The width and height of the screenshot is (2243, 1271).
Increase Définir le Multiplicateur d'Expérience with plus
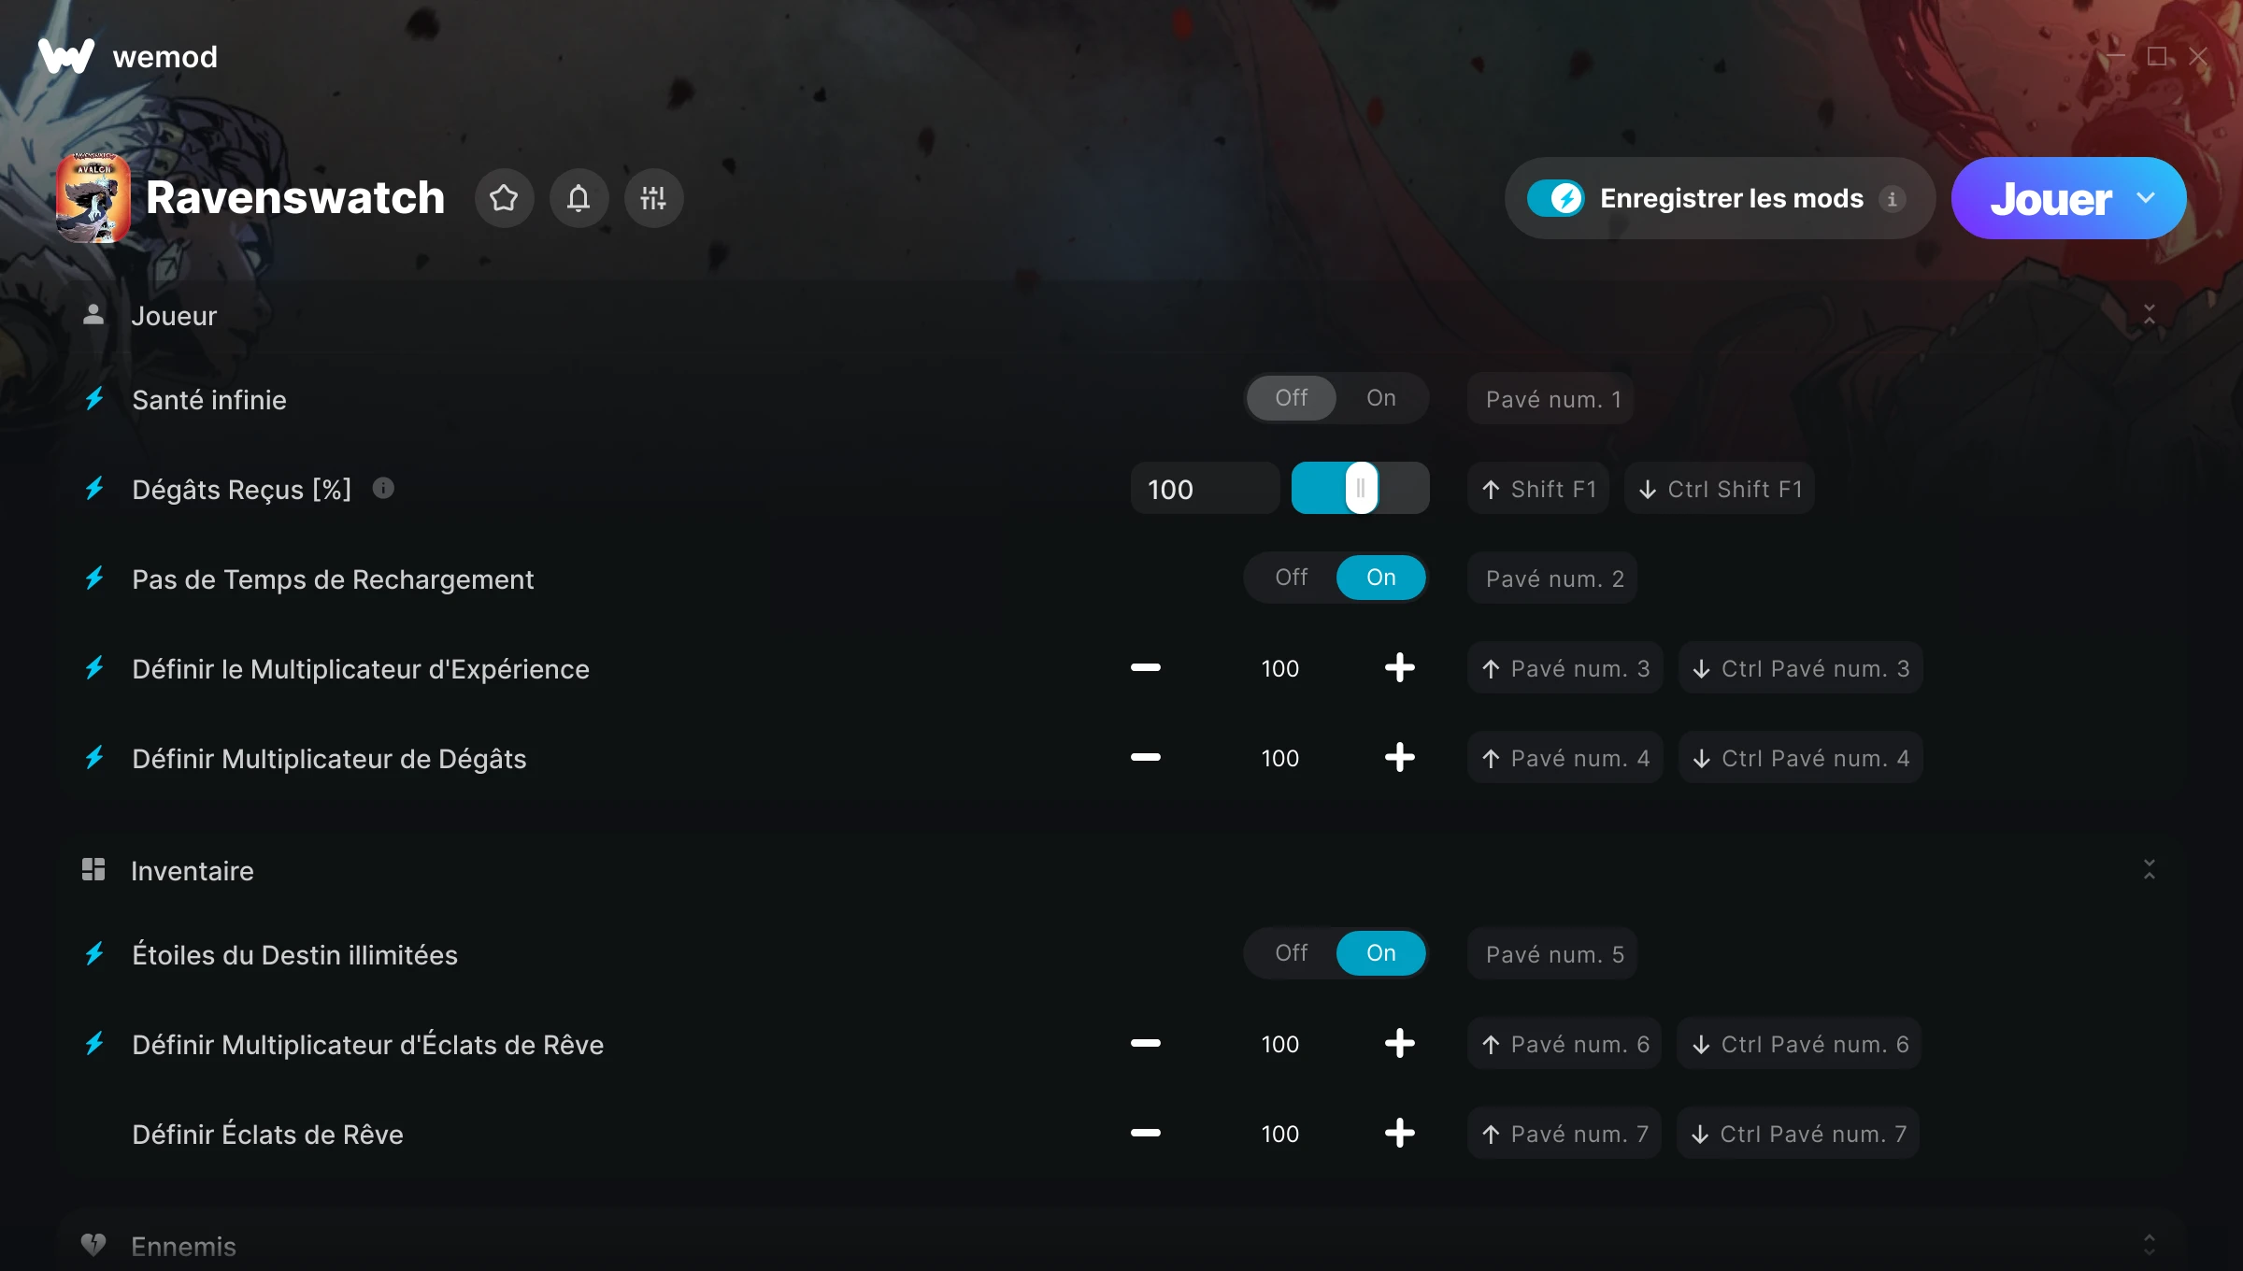1399,668
